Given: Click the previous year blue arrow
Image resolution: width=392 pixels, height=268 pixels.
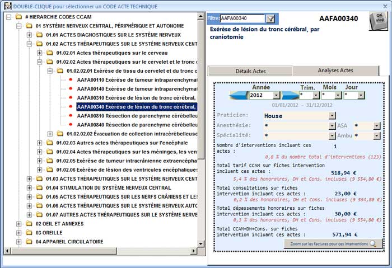Looking at the screenshot, I should pyautogui.click(x=239, y=95).
